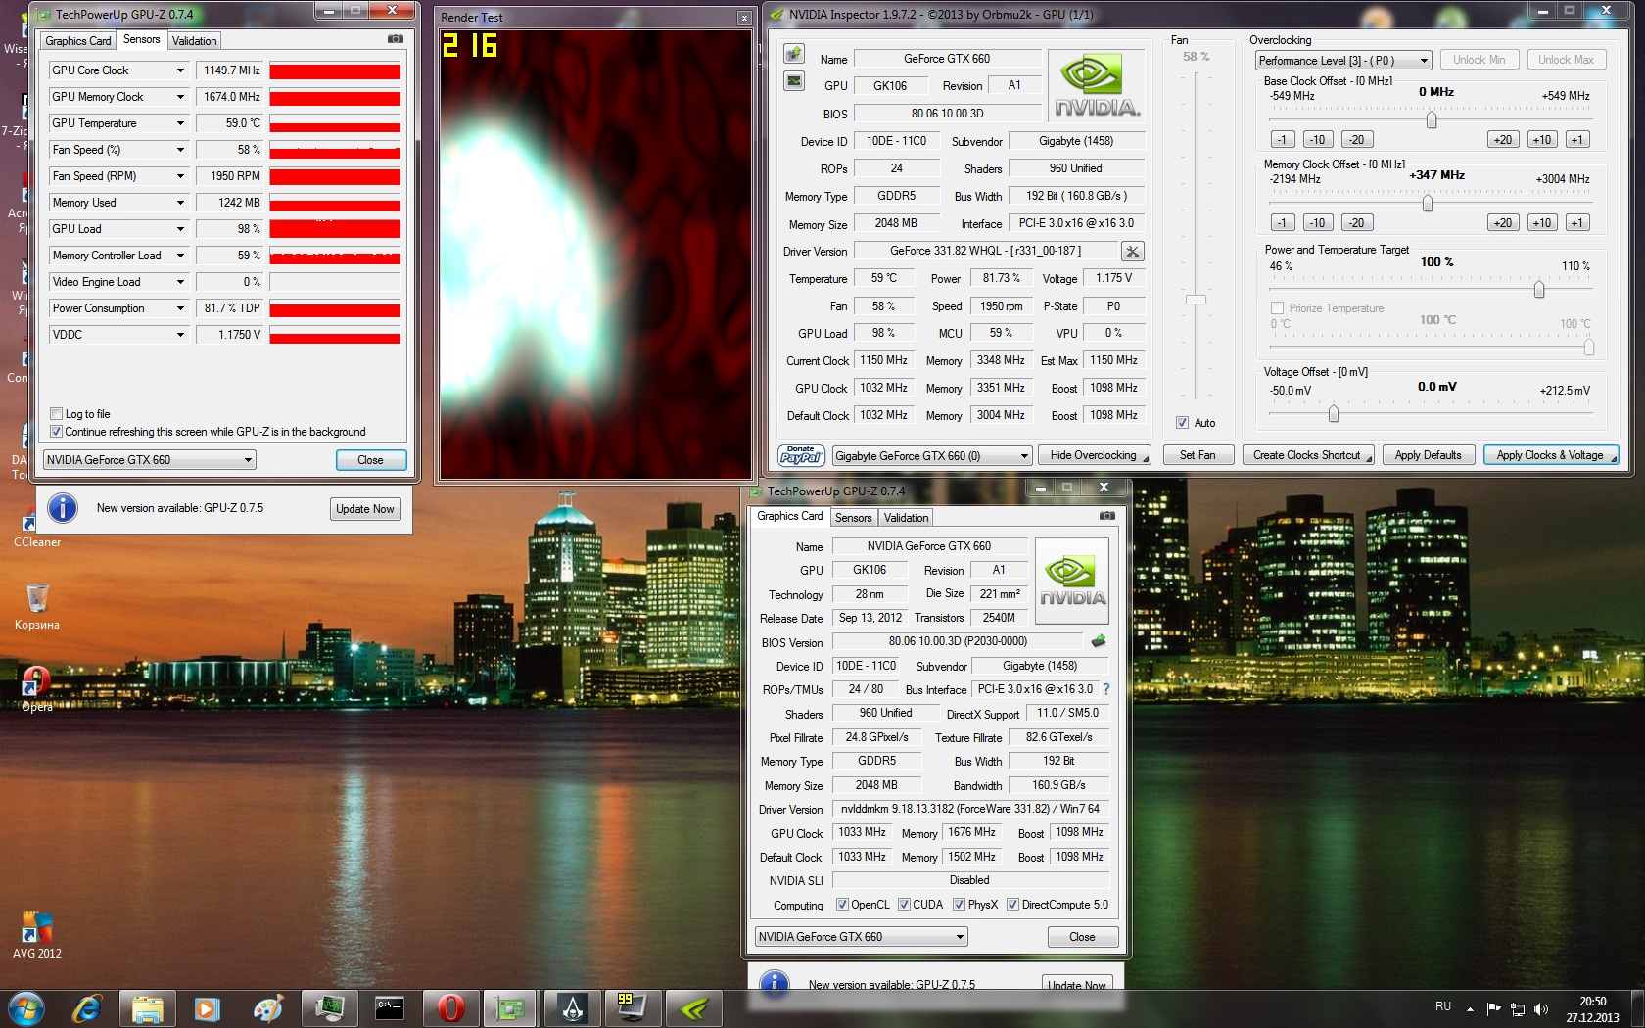
Task: Open the Action Center flag icon in tray
Action: point(1493,1008)
